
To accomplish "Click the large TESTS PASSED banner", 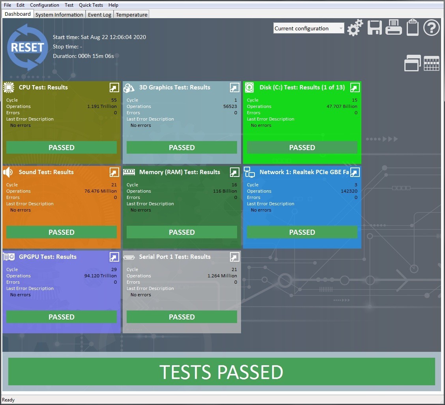I will point(221,372).
